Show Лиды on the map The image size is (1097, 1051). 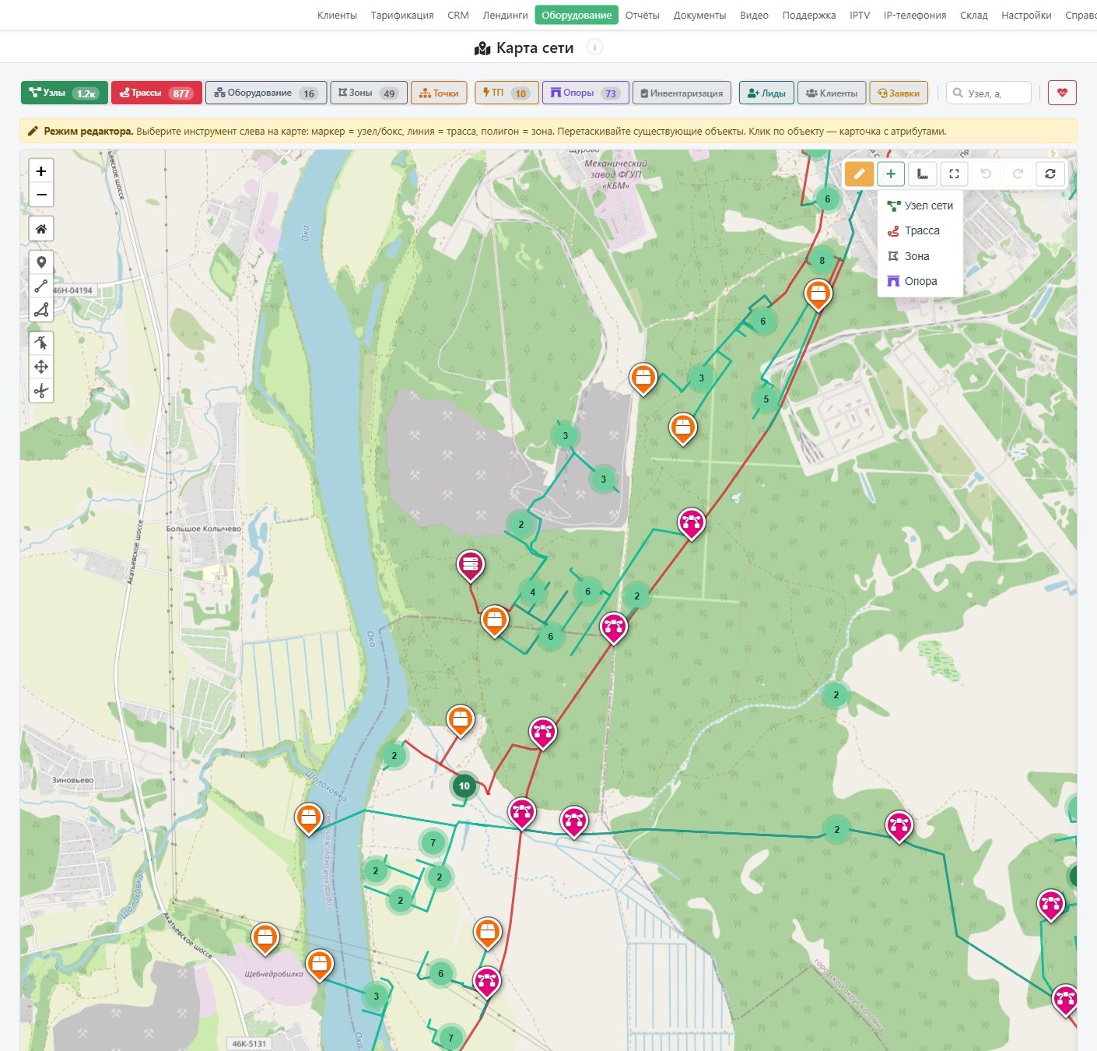click(766, 93)
